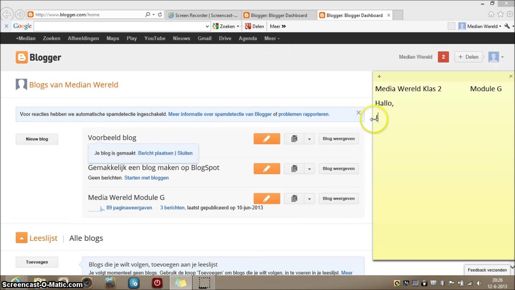
Task: Open the browser tools gear icon
Action: pos(509,14)
